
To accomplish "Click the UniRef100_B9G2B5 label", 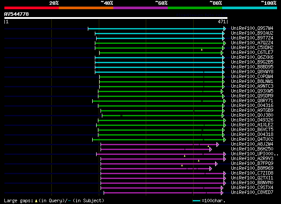I will pos(252,62).
